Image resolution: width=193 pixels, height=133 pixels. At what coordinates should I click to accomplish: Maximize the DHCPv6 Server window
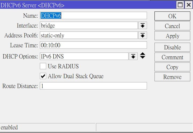click(180, 5)
